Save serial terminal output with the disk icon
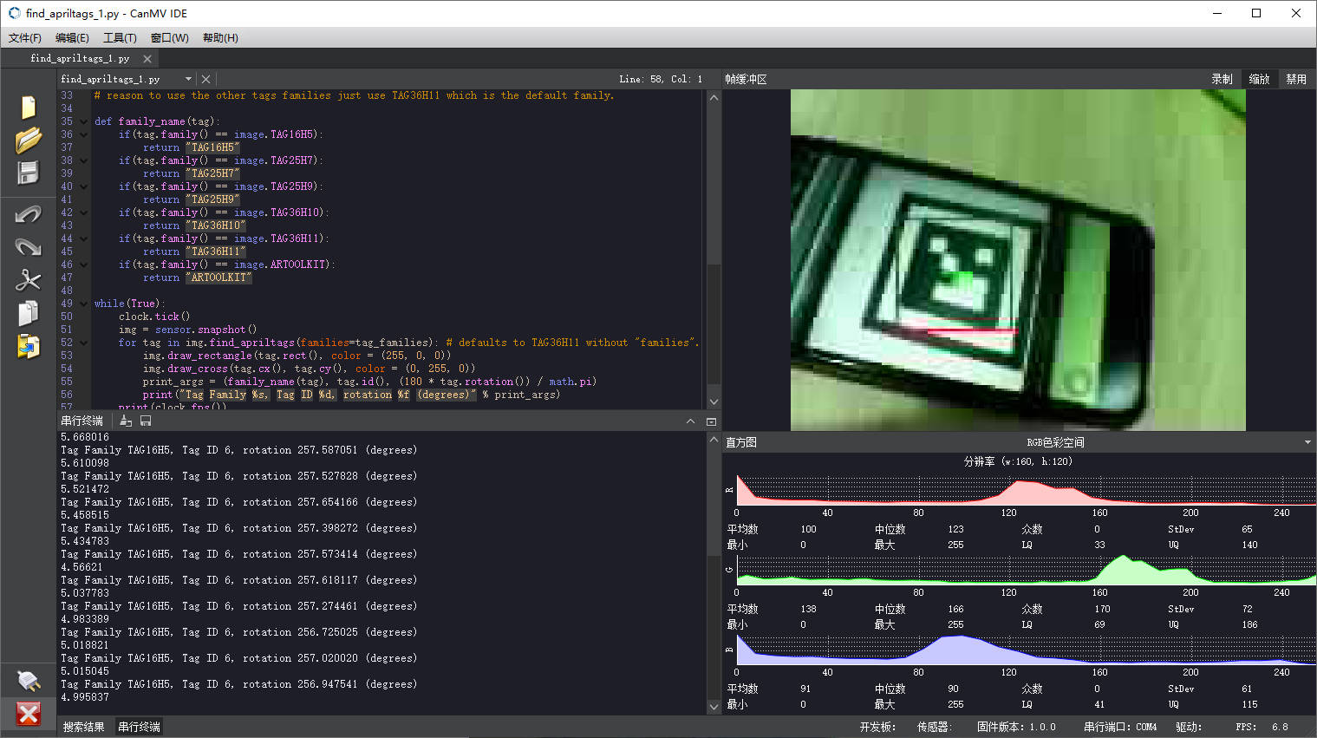The width and height of the screenshot is (1317, 738). pyautogui.click(x=146, y=421)
